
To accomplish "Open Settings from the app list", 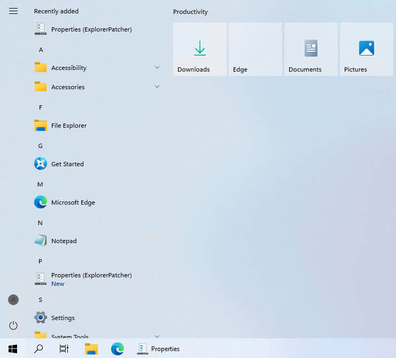I will click(x=97, y=317).
